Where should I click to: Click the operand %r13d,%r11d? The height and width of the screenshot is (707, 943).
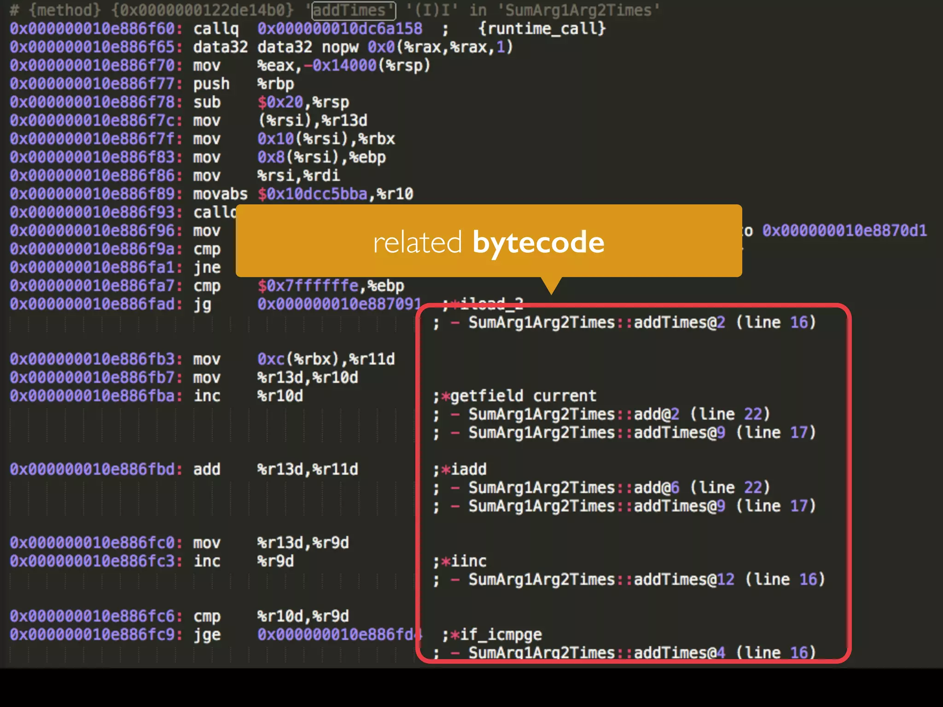[308, 469]
